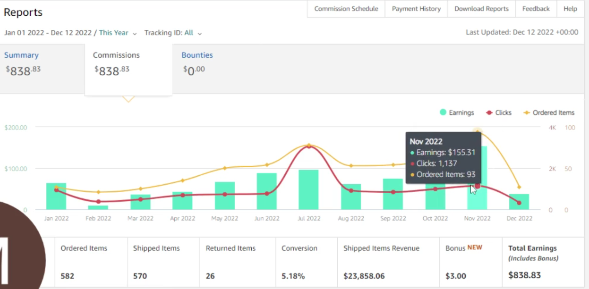Click the Apr 2022 earnings bar
The height and width of the screenshot is (289, 589).
tap(182, 201)
